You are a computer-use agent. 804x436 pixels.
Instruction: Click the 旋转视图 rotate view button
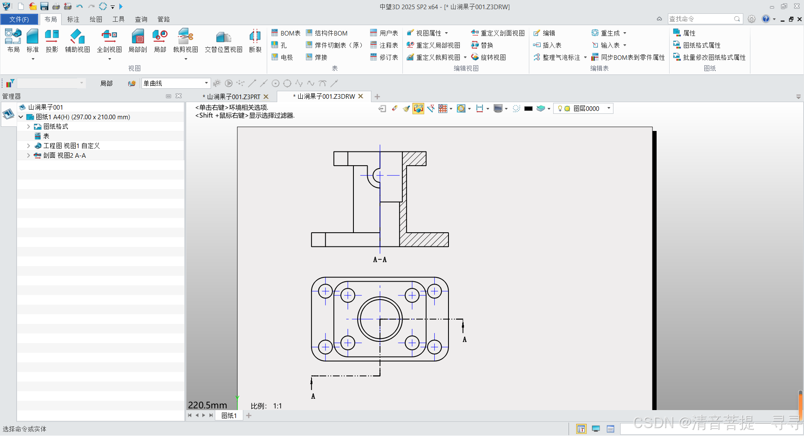click(488, 57)
